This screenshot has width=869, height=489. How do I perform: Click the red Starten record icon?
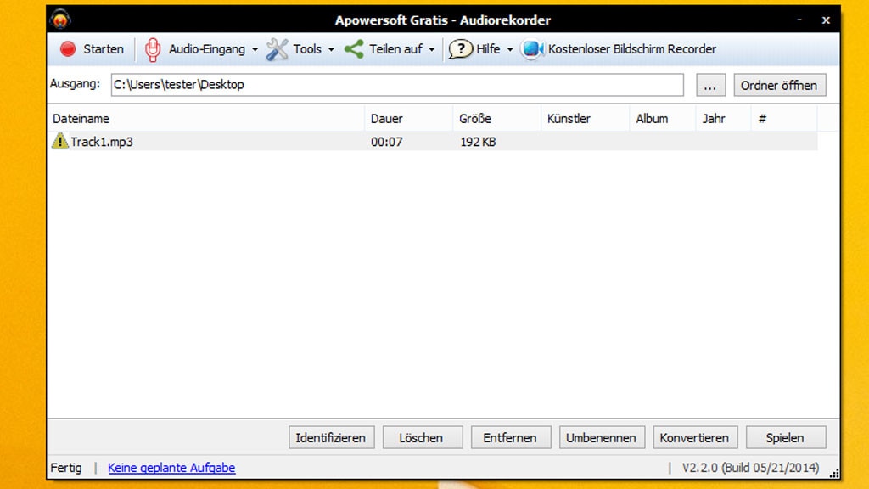point(68,49)
